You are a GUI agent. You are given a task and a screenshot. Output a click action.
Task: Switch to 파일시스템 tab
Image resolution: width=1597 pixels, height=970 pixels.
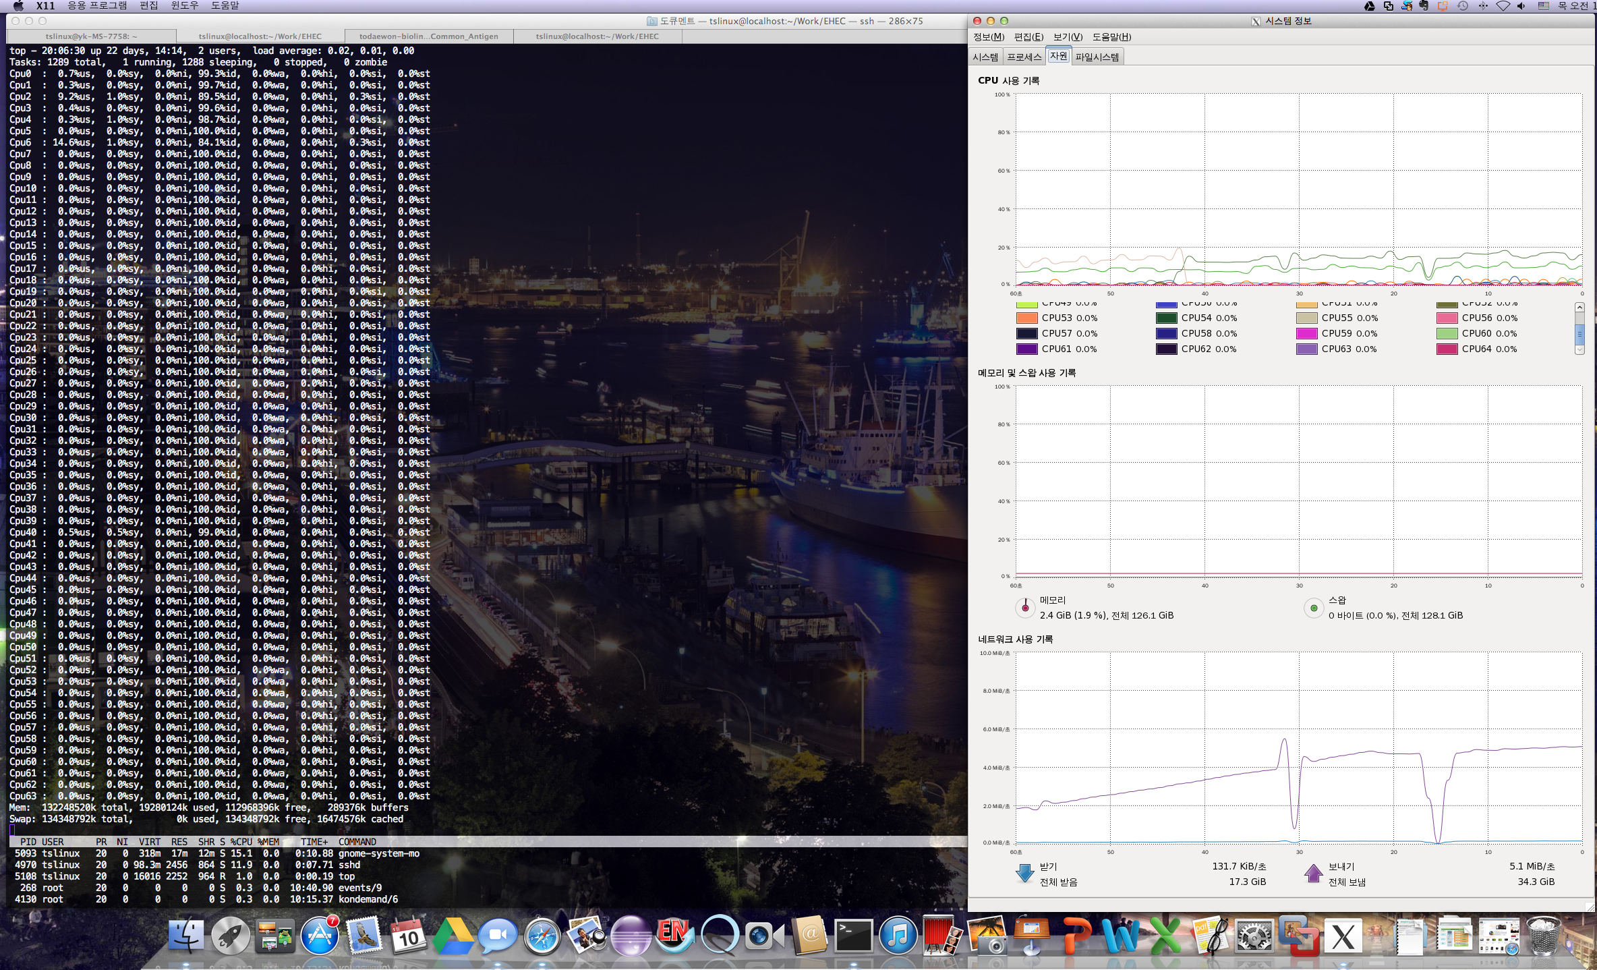point(1097,57)
